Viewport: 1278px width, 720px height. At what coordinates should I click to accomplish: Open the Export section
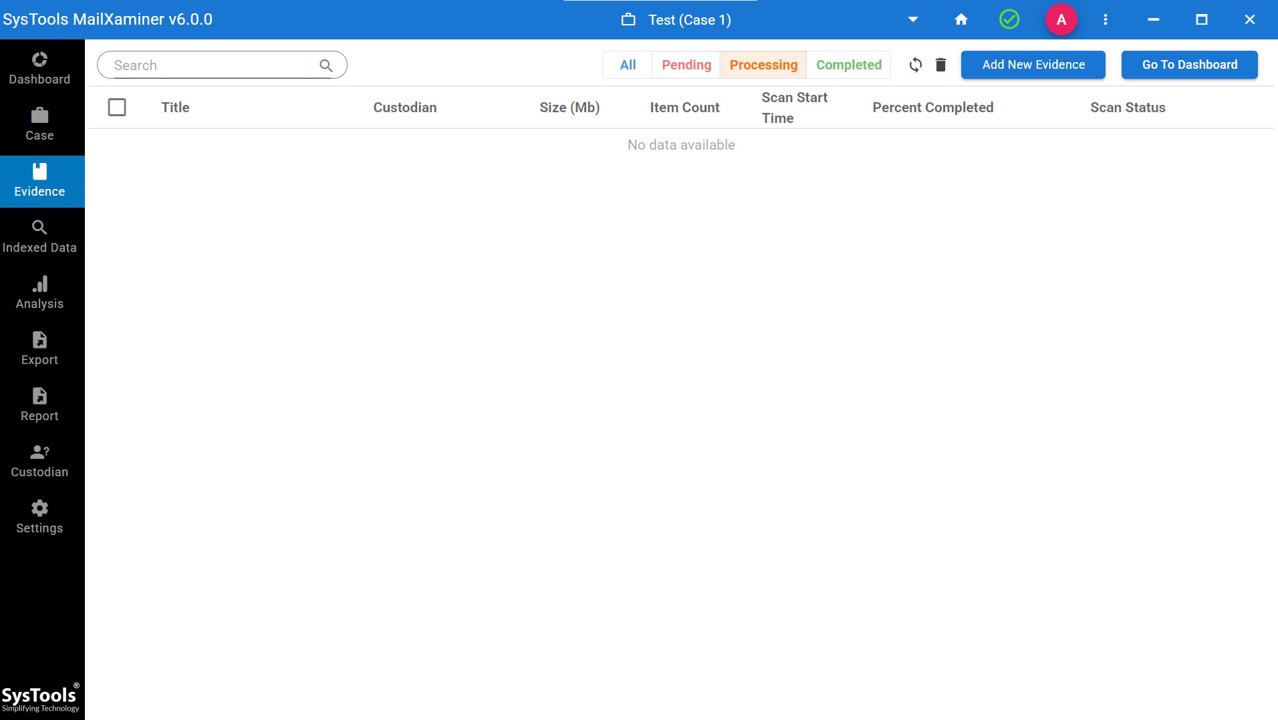point(39,349)
